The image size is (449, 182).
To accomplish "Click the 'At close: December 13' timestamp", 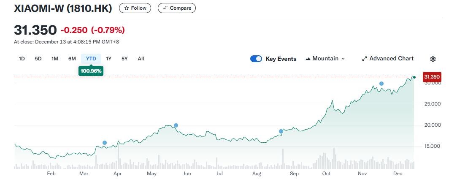I will (66, 42).
